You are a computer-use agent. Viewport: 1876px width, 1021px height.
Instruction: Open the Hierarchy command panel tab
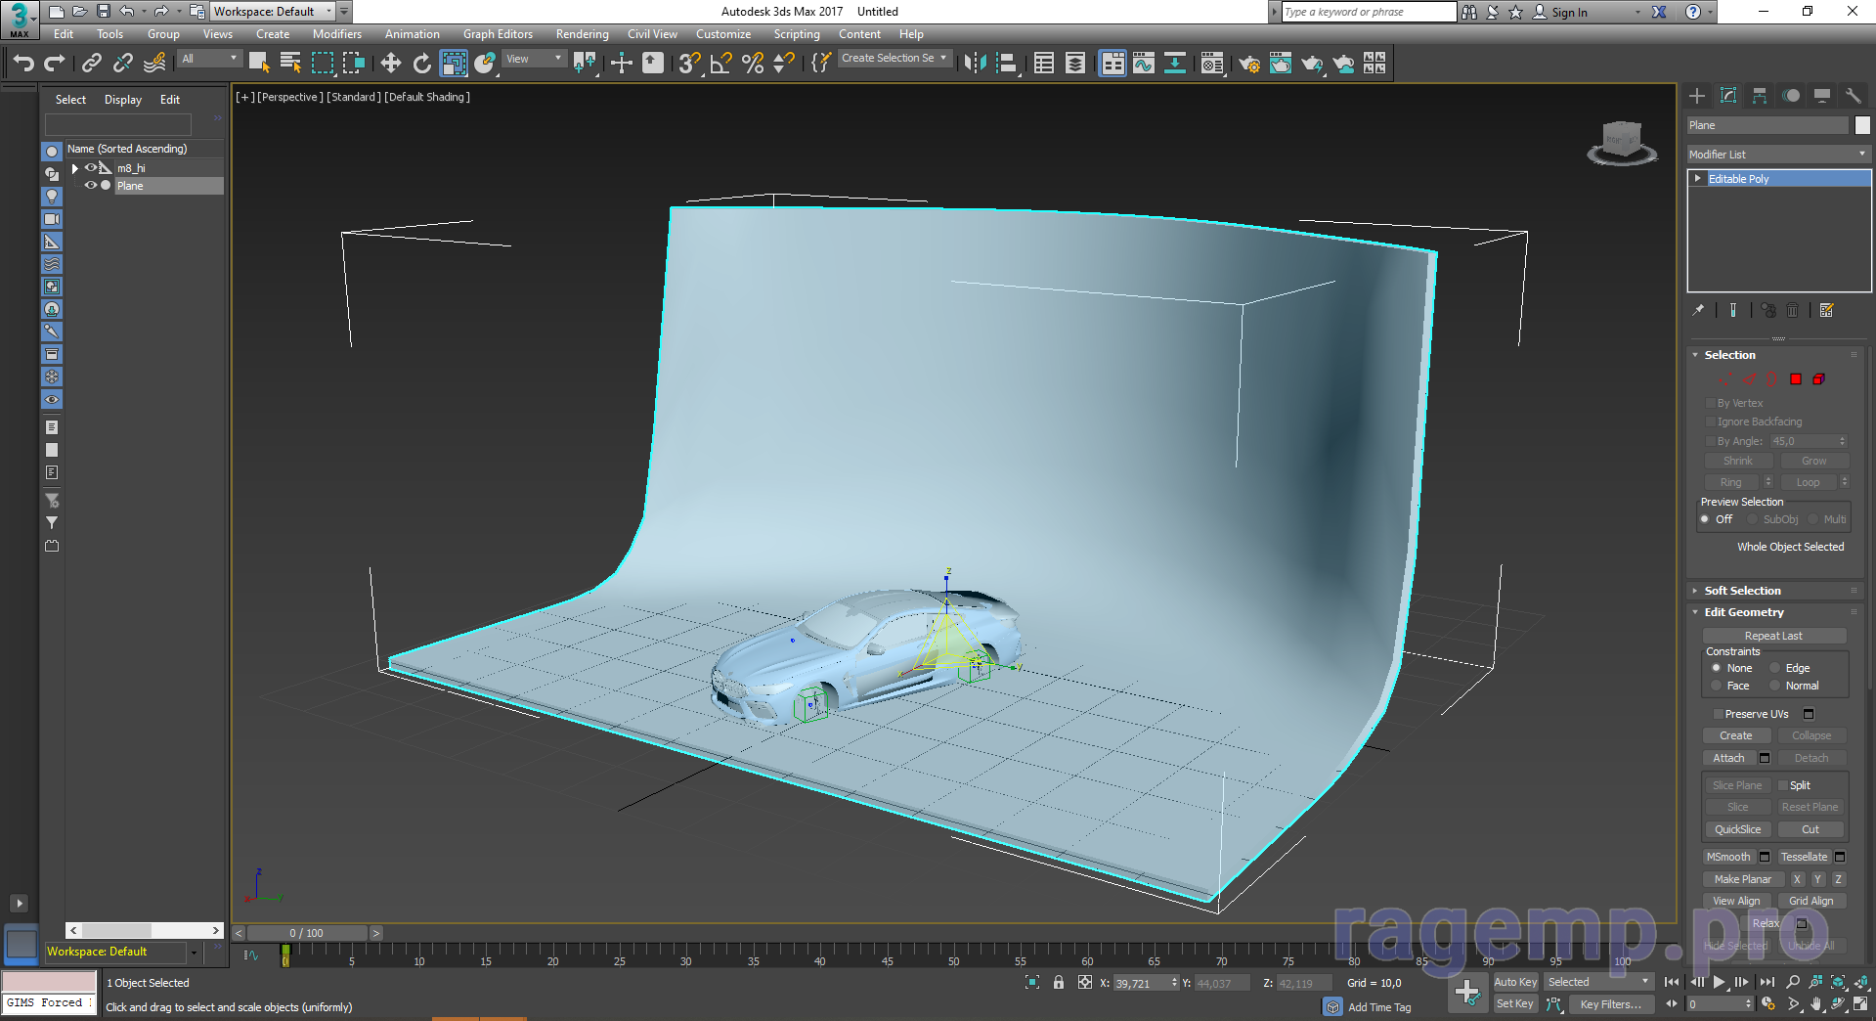point(1760,96)
